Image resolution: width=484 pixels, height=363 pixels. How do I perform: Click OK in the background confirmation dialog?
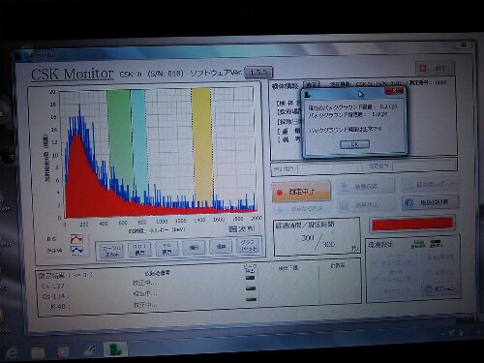pos(354,144)
